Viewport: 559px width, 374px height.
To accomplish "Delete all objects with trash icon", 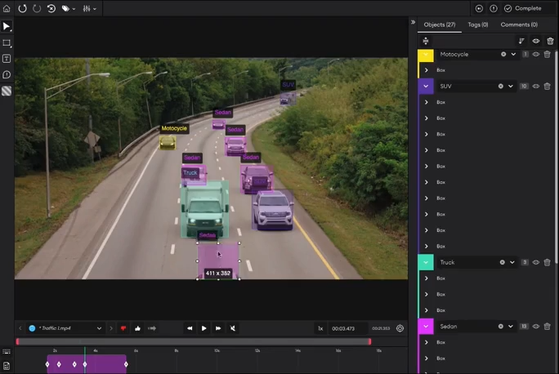I will tap(550, 41).
